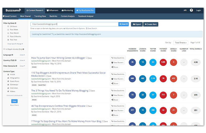Click the Twitter shares circle showing 1.1K
Viewport: 206px width, 133px height.
[153, 79]
